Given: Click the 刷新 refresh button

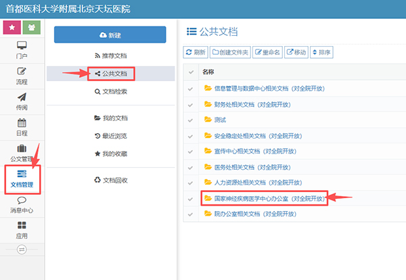Looking at the screenshot, I should click(196, 52).
